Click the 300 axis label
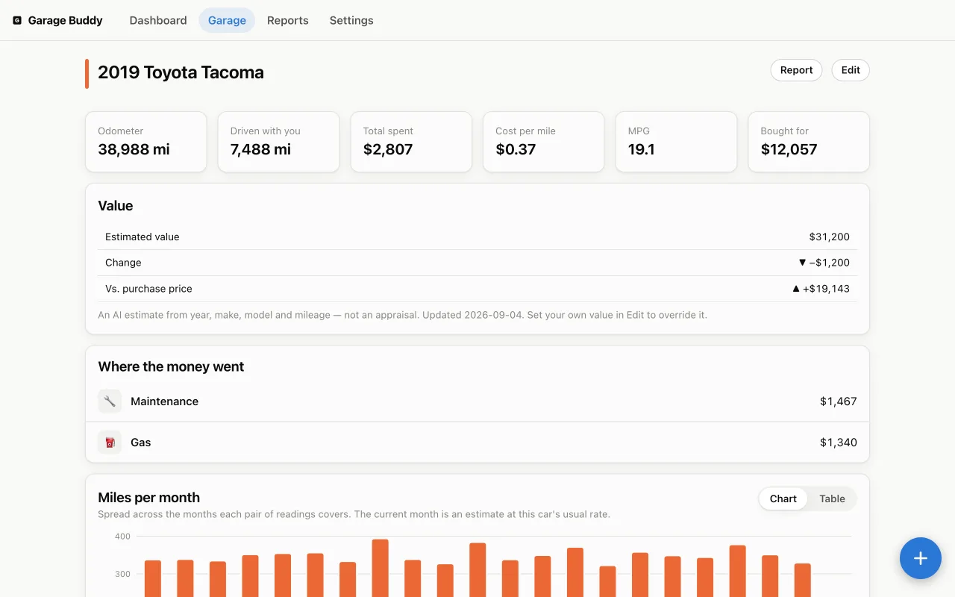Screen dimensions: 955x597 pos(122,574)
